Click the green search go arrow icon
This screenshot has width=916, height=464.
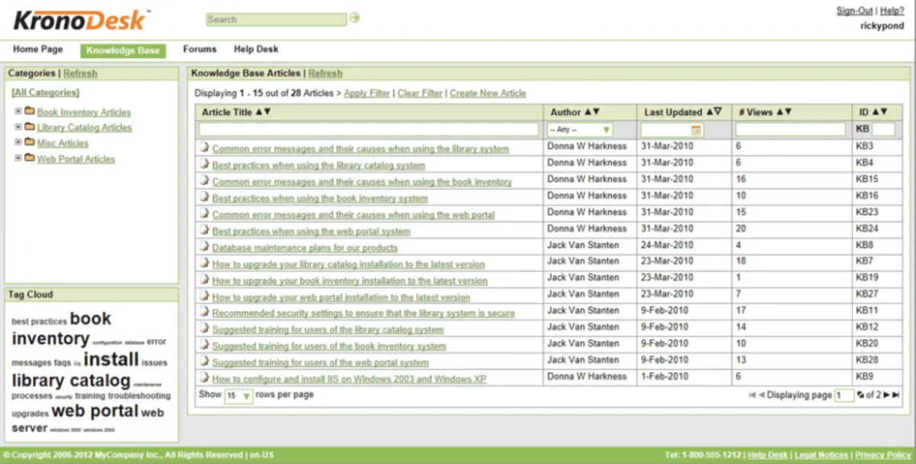click(x=354, y=18)
